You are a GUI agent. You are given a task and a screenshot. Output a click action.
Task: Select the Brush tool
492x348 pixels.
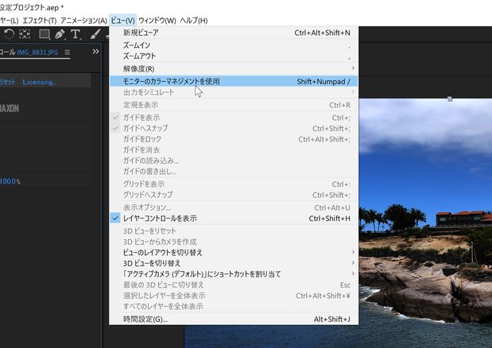(x=95, y=34)
